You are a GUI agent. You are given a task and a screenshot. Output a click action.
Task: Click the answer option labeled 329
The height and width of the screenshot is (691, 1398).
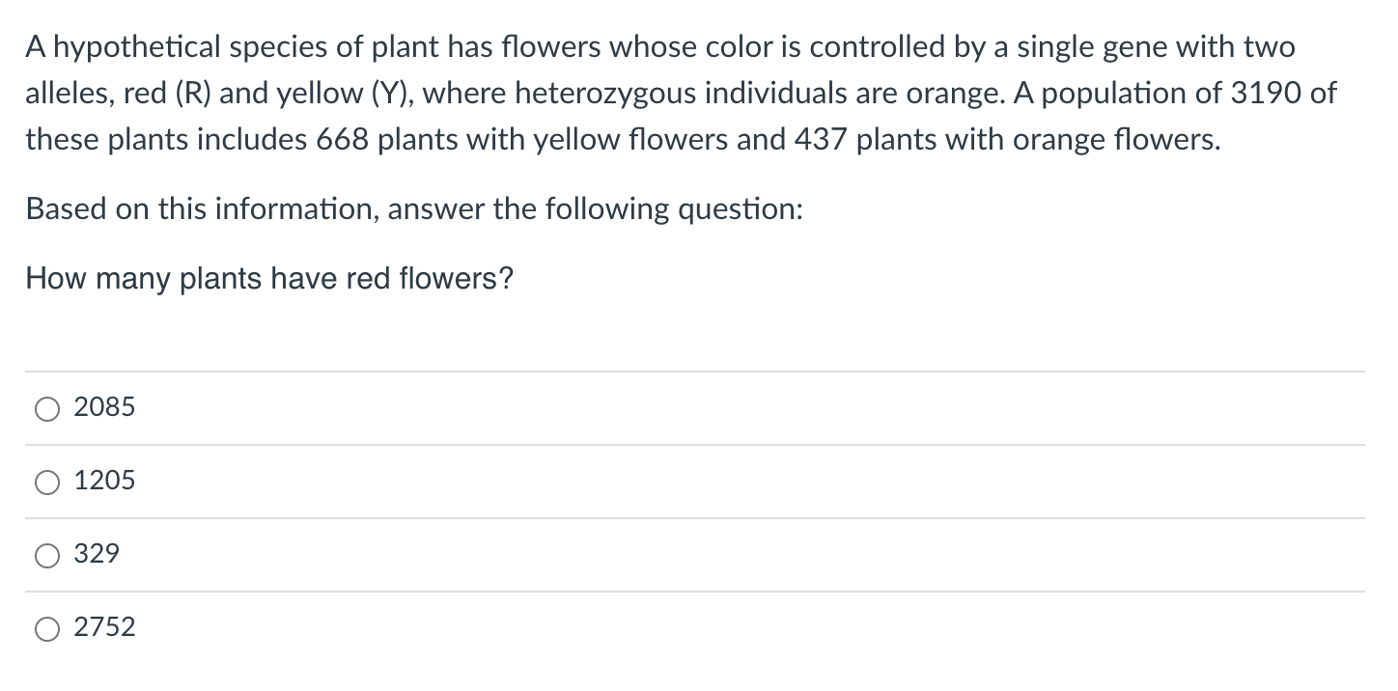(x=97, y=554)
